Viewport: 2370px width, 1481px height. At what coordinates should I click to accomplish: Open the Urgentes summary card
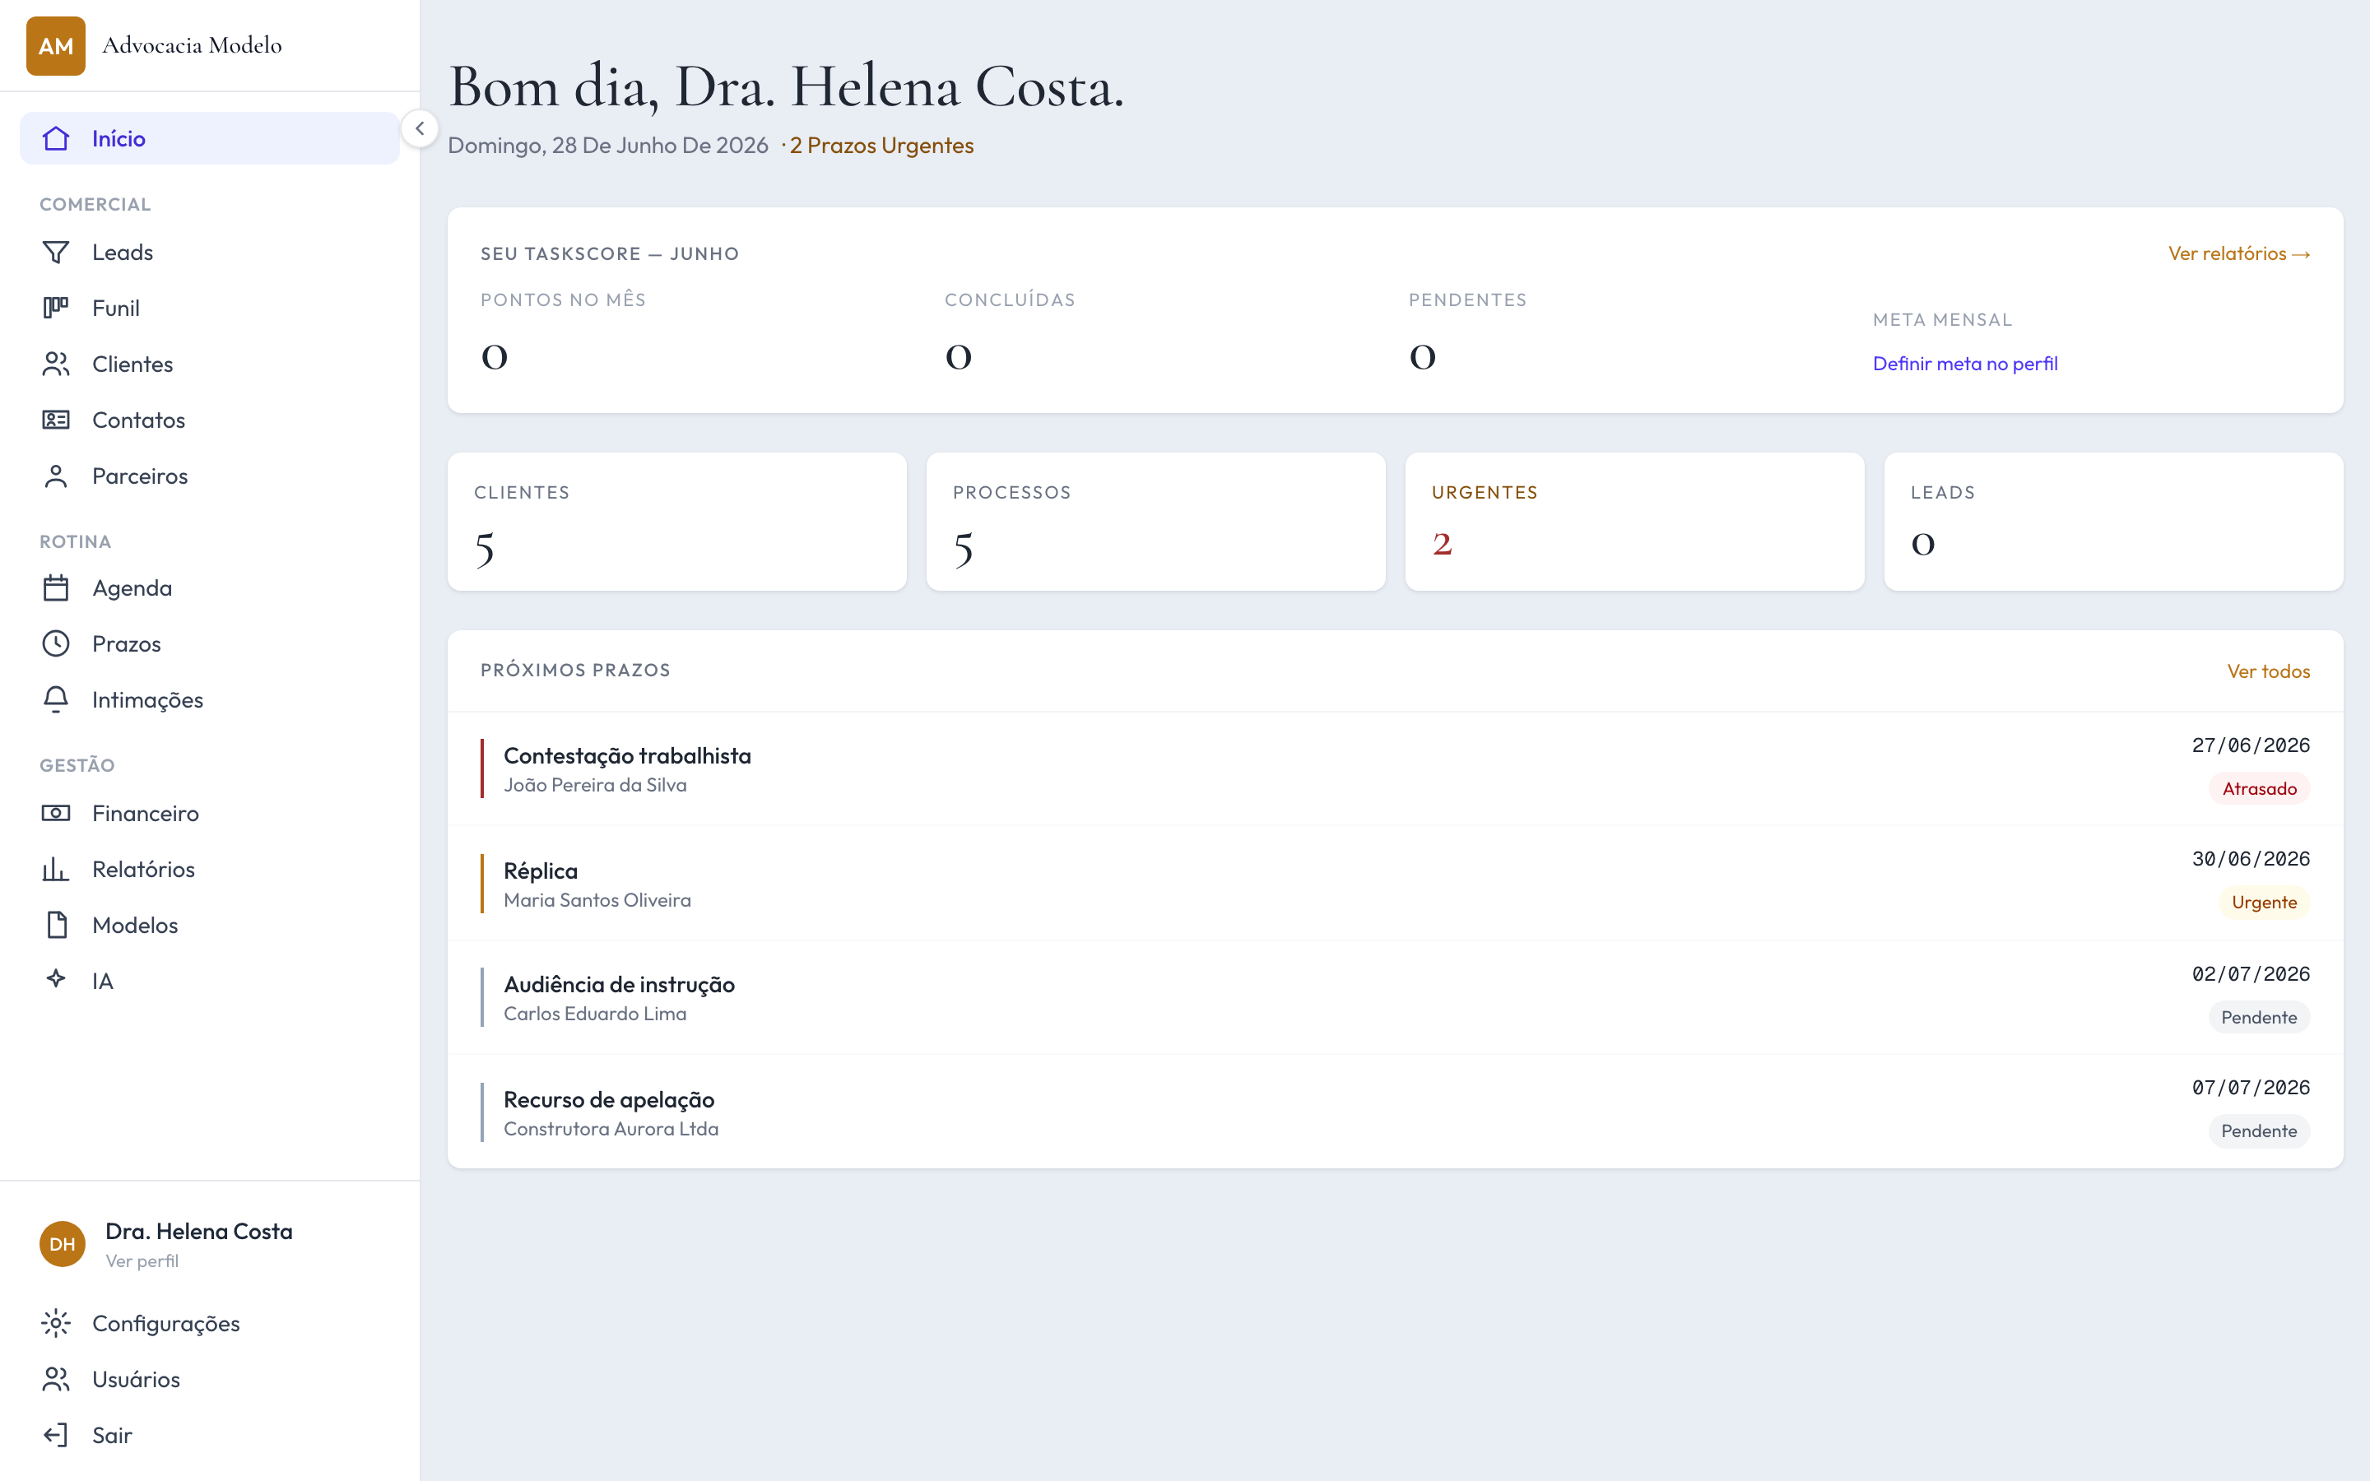[x=1634, y=521]
